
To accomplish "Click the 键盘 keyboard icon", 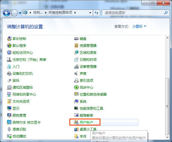I will coord(76,38).
